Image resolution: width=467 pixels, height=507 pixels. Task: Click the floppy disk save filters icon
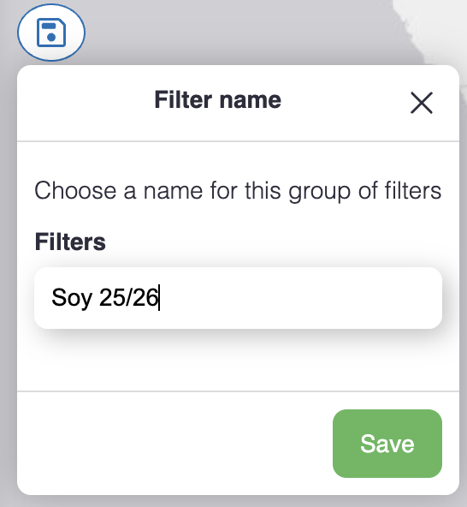click(x=51, y=33)
